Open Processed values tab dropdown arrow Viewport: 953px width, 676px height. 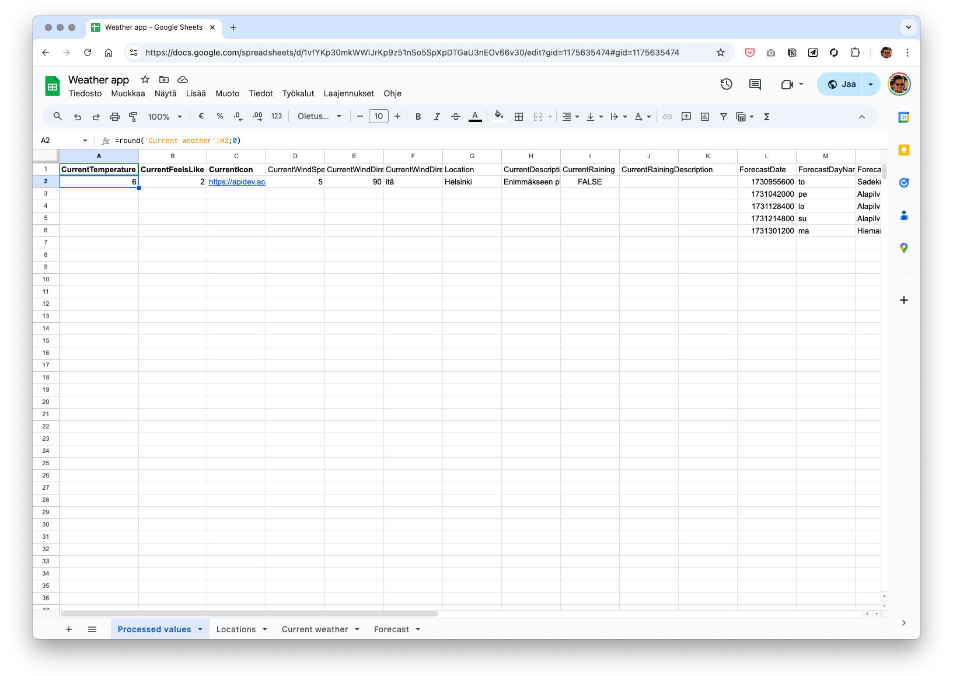pos(200,629)
